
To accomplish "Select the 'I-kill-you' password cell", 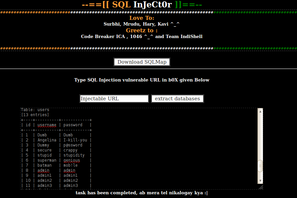I will (75, 140).
